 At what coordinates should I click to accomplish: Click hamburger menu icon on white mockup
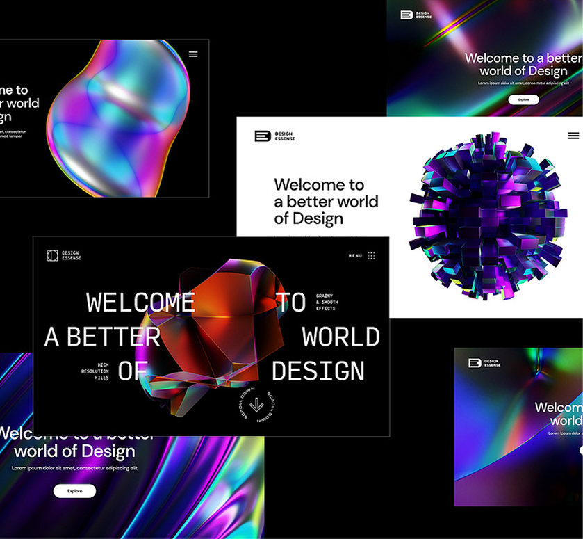pyautogui.click(x=573, y=136)
